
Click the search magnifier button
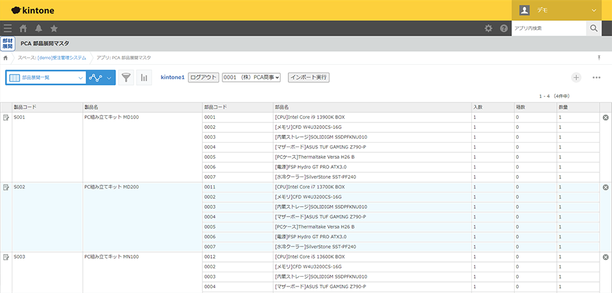(x=593, y=29)
